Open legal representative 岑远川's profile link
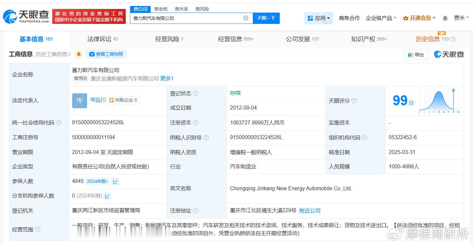 click(x=98, y=100)
